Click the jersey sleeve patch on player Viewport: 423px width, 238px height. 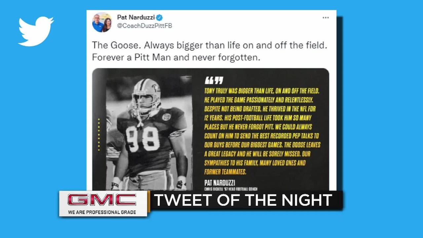tap(166, 117)
